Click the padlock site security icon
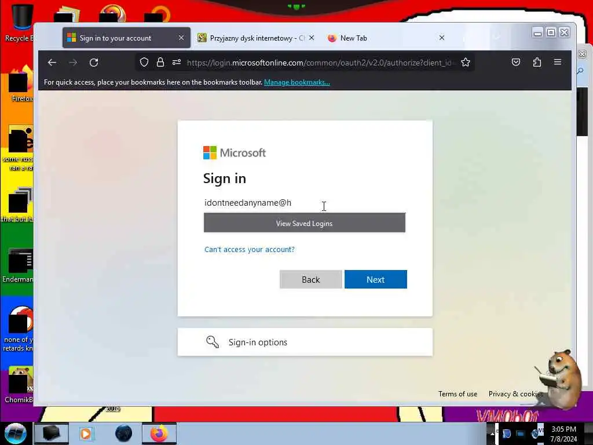The width and height of the screenshot is (593, 445). pyautogui.click(x=160, y=63)
